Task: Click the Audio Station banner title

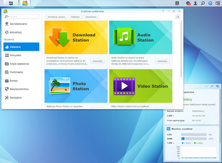Action: (x=145, y=37)
